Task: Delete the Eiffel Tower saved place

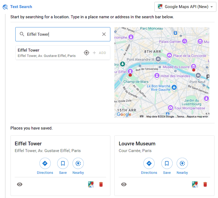Action: 101,184
